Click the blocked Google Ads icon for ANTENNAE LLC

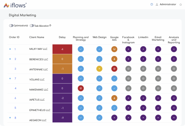114,69
